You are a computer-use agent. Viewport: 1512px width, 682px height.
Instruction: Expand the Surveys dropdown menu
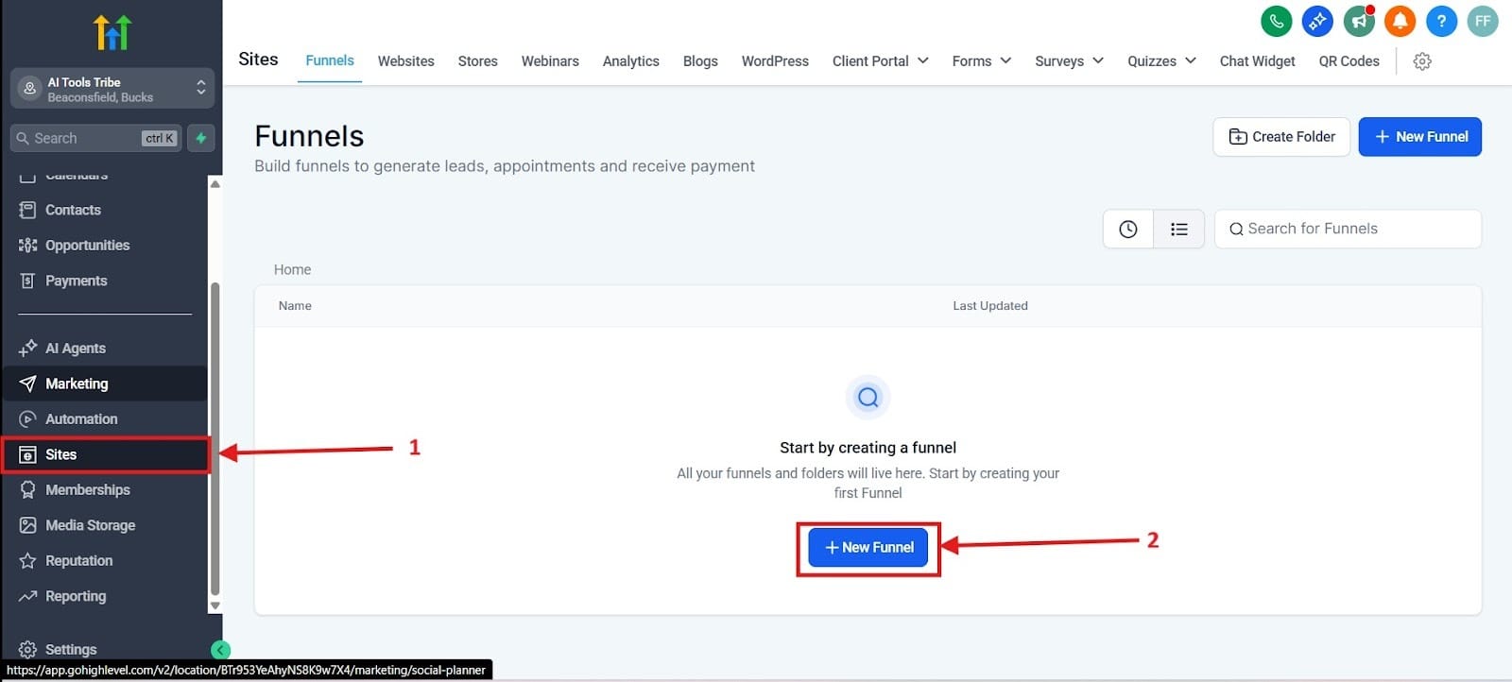(x=1069, y=61)
